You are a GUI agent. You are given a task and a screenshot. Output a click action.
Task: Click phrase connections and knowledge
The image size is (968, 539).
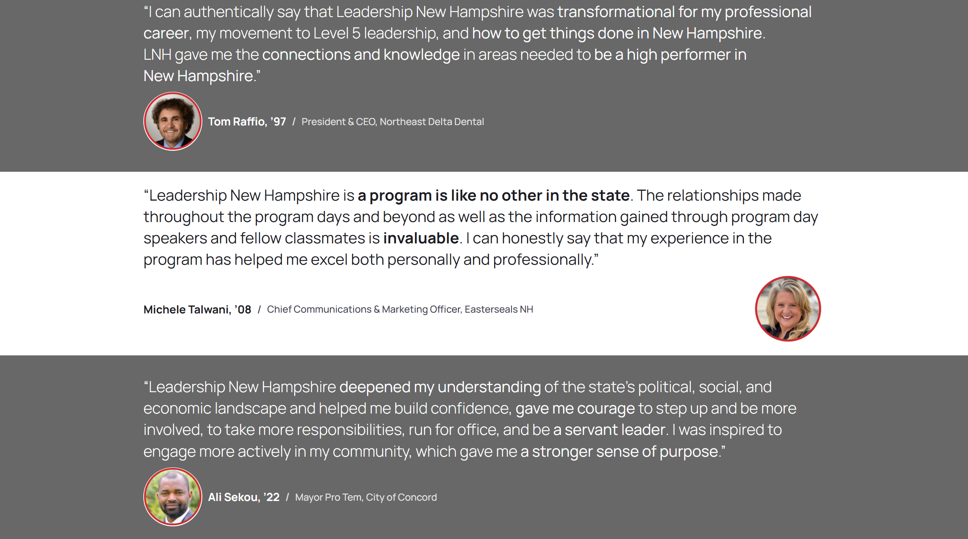tap(361, 55)
